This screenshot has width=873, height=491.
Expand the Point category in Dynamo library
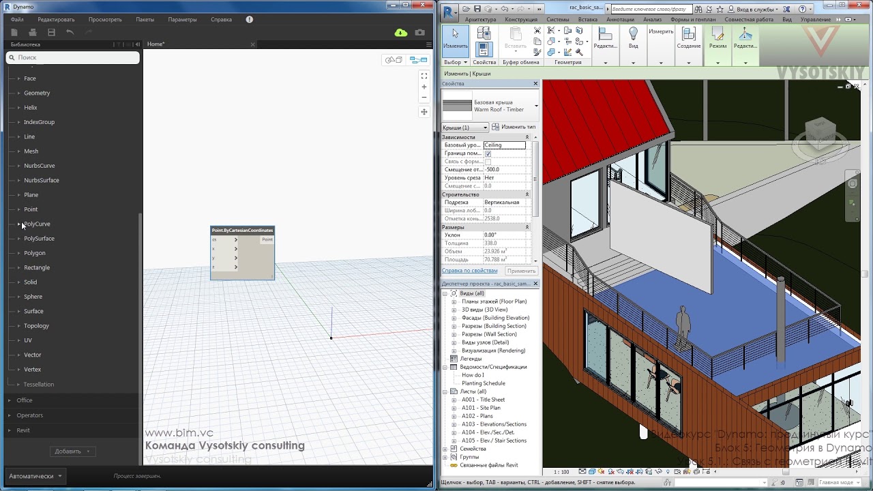pos(18,209)
